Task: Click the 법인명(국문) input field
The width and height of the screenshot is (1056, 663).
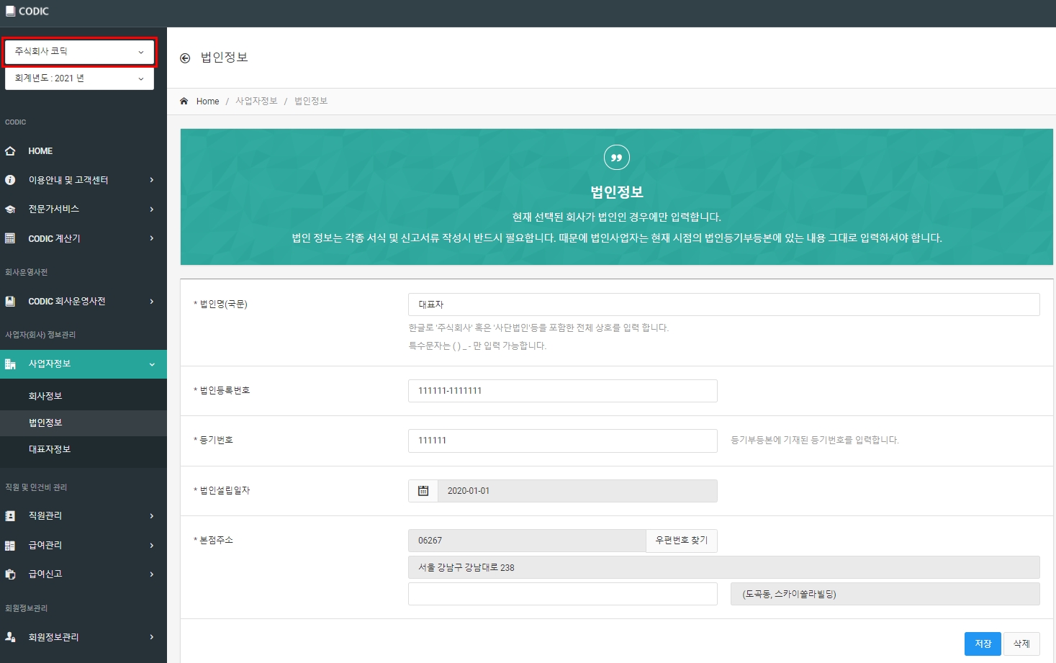Action: [x=724, y=305]
